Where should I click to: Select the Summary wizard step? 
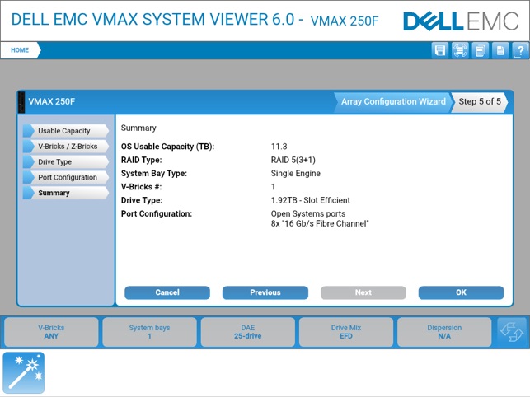(66, 193)
